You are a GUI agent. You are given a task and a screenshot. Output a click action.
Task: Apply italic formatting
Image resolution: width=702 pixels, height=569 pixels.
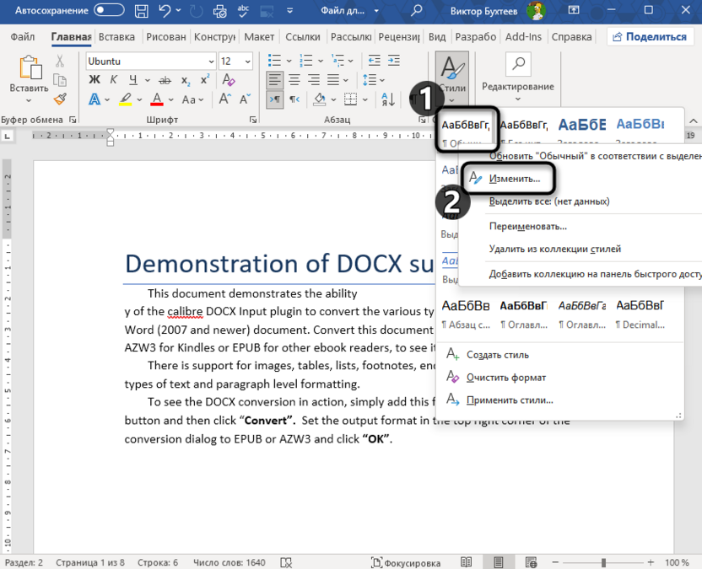[x=112, y=80]
